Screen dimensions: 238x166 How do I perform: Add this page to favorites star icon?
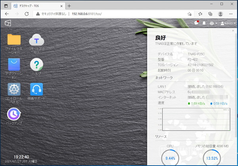pos(190,14)
